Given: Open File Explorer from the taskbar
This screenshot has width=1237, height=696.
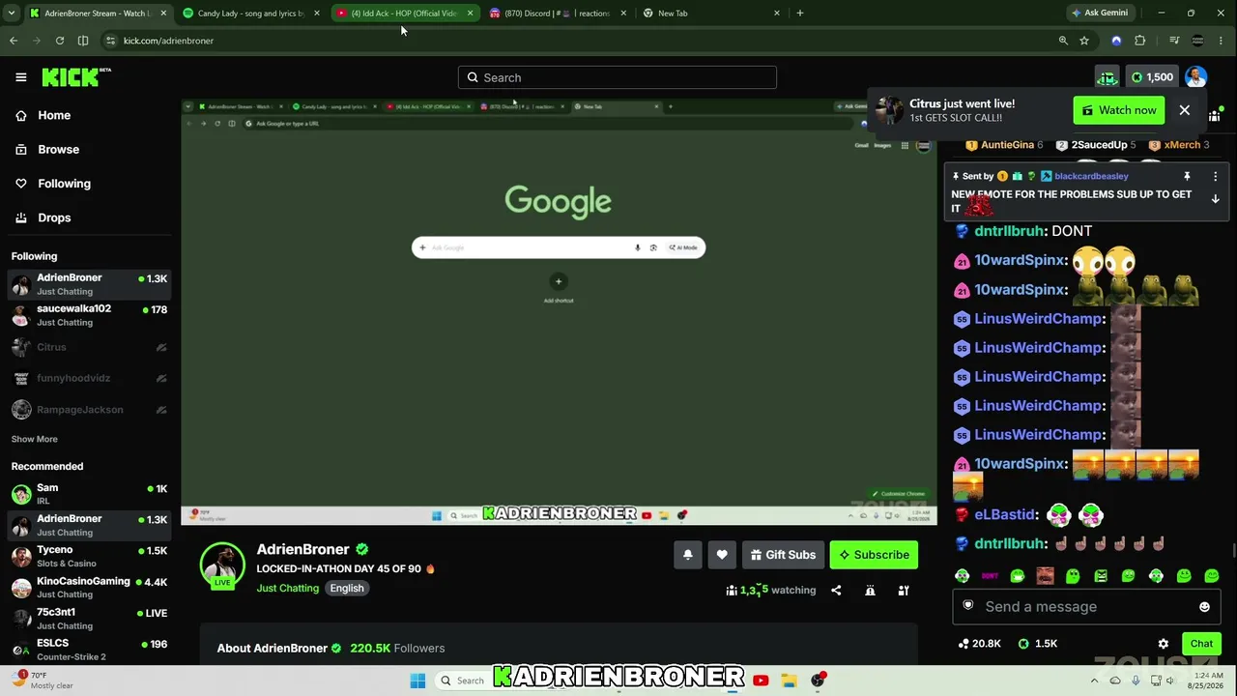Looking at the screenshot, I should click(x=789, y=681).
